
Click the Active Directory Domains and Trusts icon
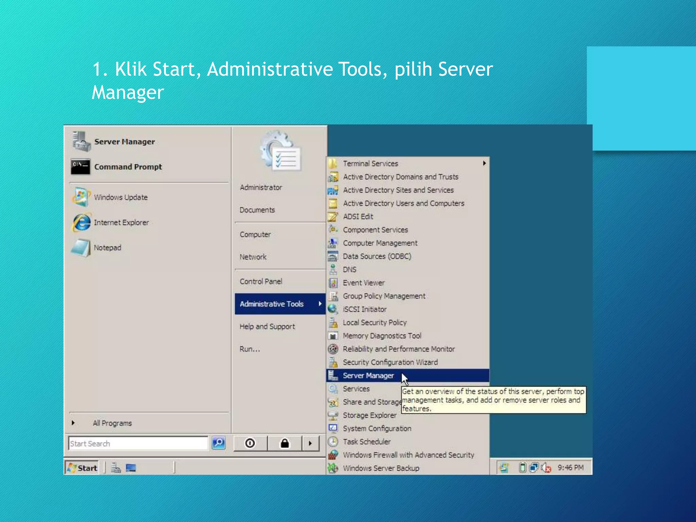tap(333, 177)
